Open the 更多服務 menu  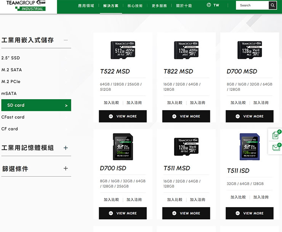click(159, 6)
